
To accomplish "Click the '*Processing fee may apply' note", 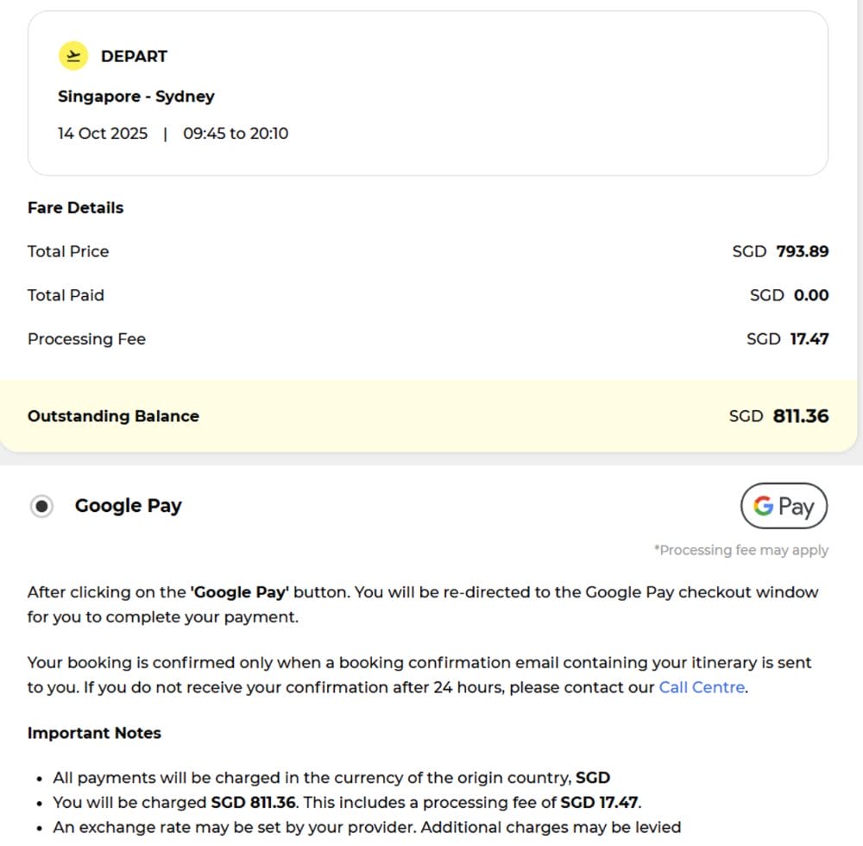I will coord(740,550).
